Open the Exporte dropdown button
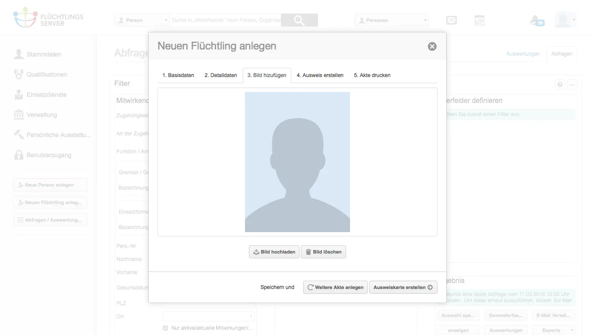The image size is (595, 335). (553, 330)
